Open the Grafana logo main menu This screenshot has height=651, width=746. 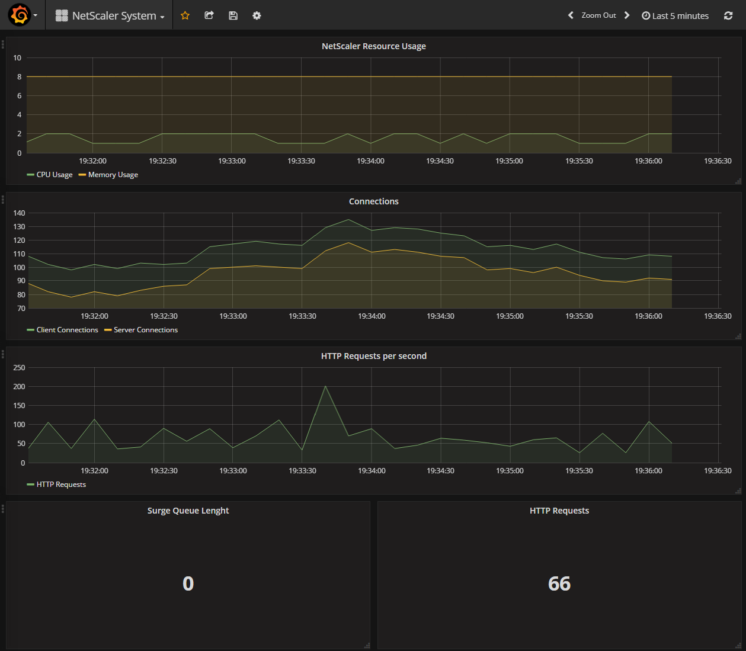[x=20, y=15]
